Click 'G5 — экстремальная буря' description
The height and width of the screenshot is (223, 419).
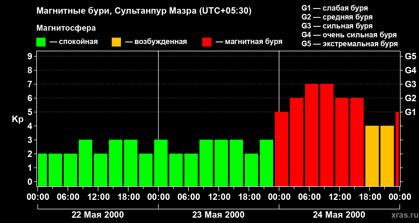pyautogui.click(x=350, y=44)
